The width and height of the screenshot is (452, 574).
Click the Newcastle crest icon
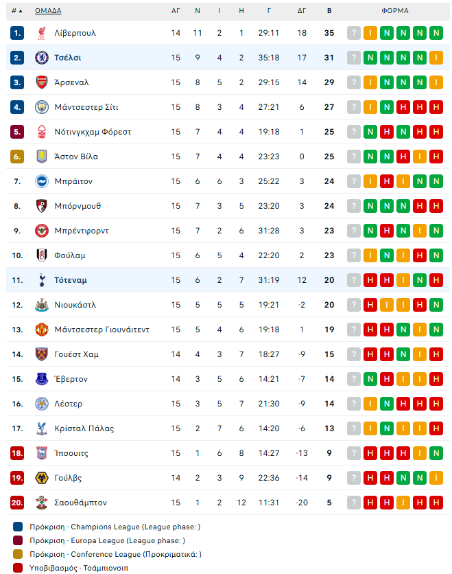point(42,305)
